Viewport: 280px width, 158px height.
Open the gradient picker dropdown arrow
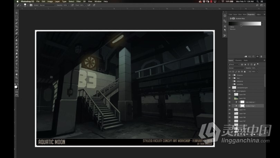click(x=262, y=24)
